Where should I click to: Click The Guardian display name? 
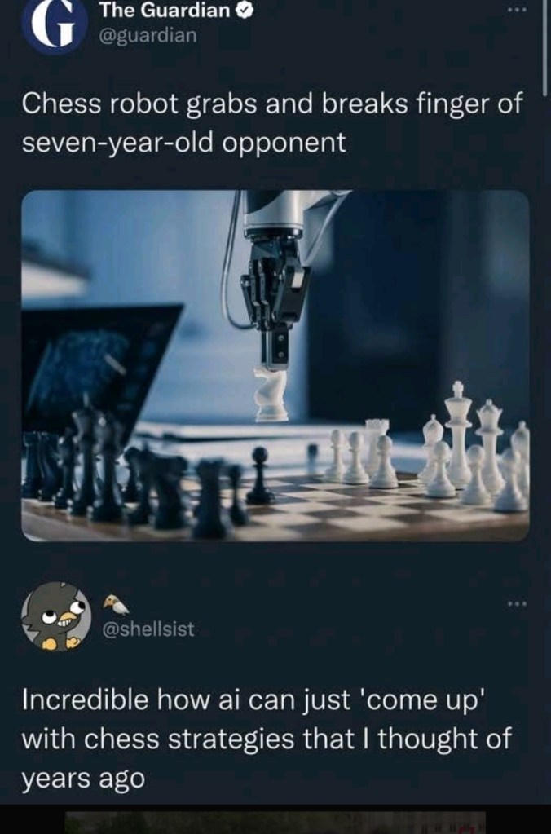coord(165,10)
